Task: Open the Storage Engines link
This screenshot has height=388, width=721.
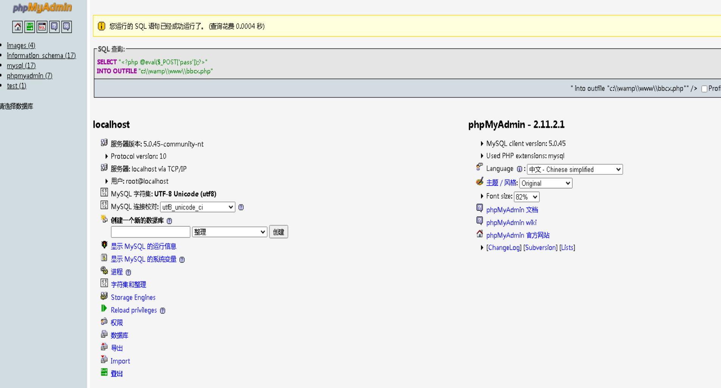Action: tap(133, 297)
